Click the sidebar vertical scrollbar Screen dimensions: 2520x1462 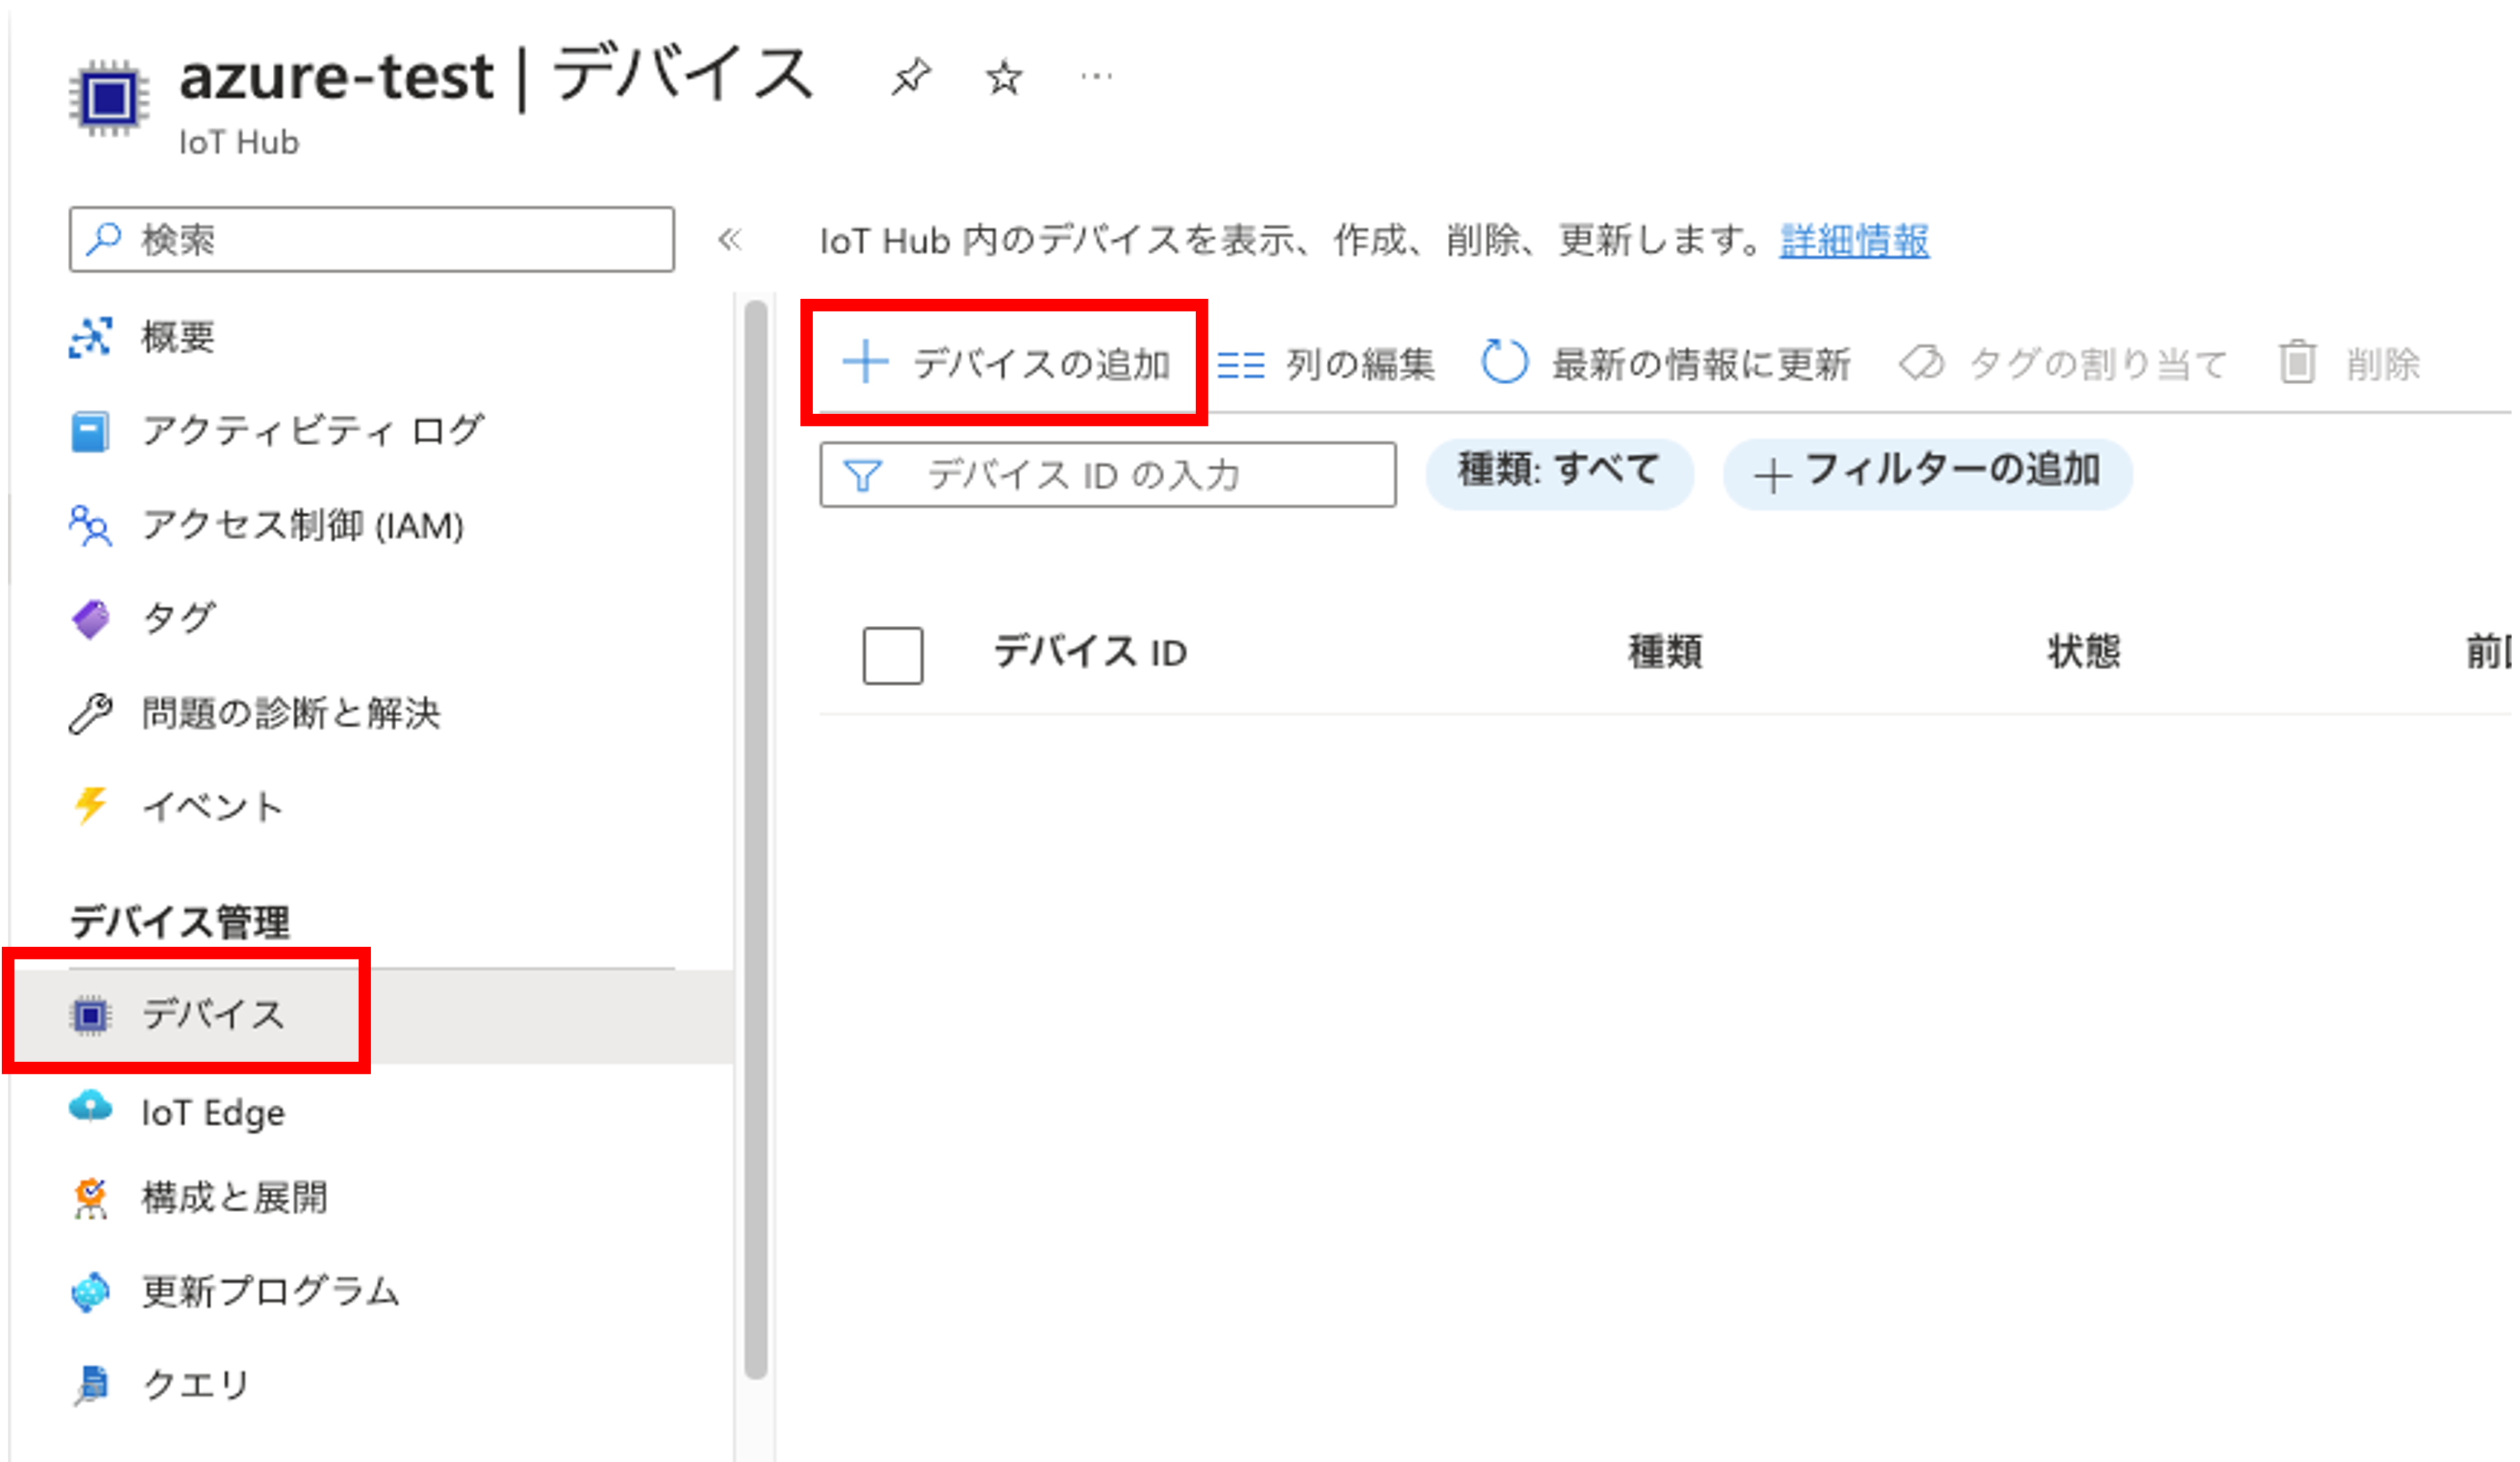(x=756, y=840)
